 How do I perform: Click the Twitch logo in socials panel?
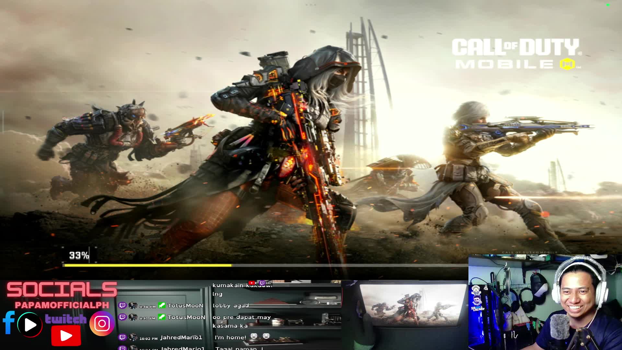point(66,319)
